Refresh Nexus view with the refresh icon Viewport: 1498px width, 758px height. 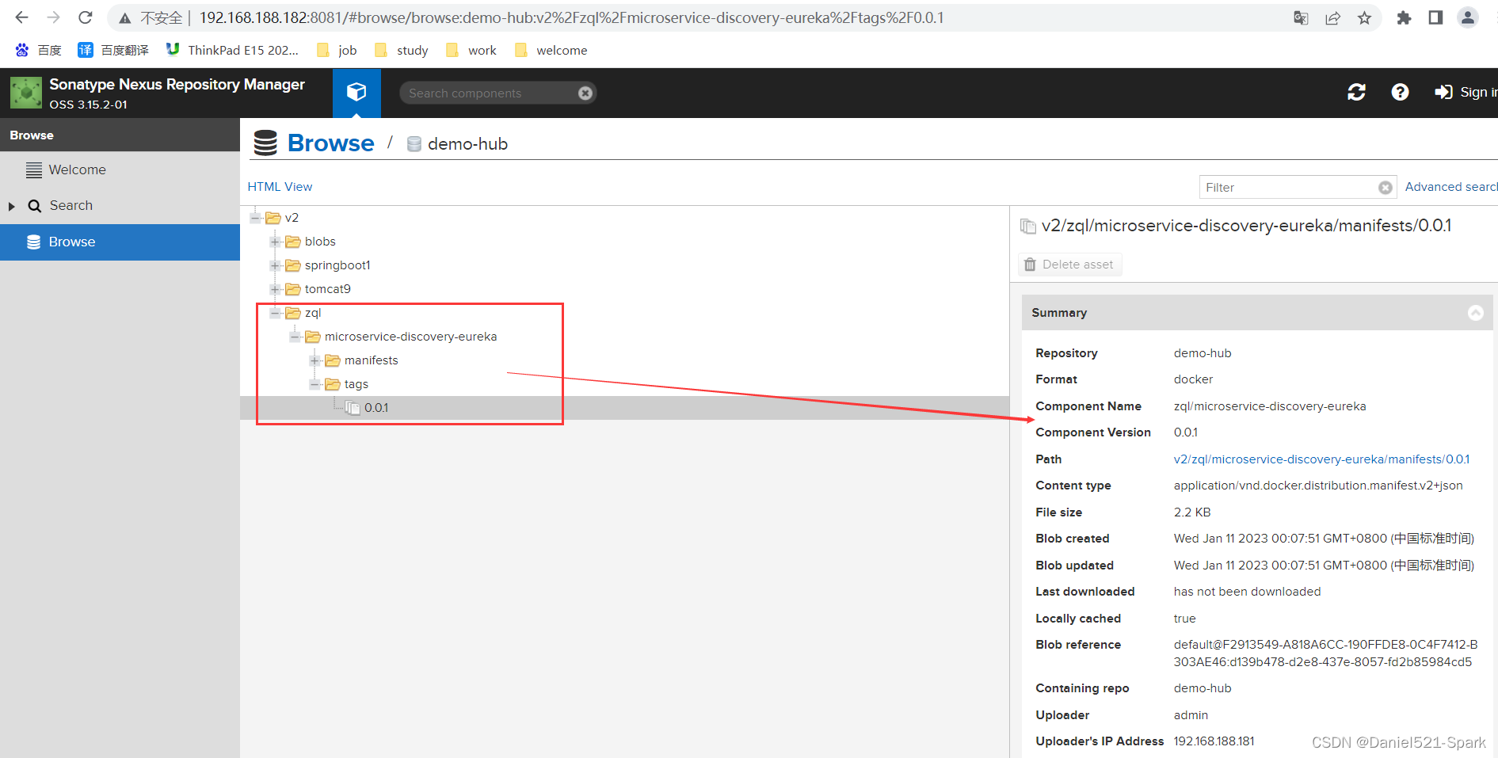pyautogui.click(x=1356, y=93)
